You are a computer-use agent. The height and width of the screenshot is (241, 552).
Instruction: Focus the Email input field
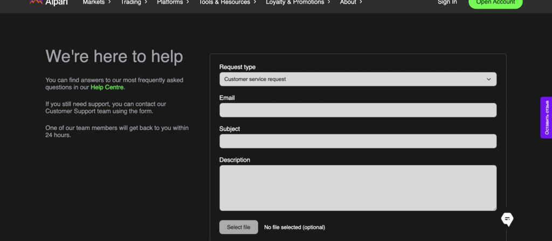click(357, 110)
